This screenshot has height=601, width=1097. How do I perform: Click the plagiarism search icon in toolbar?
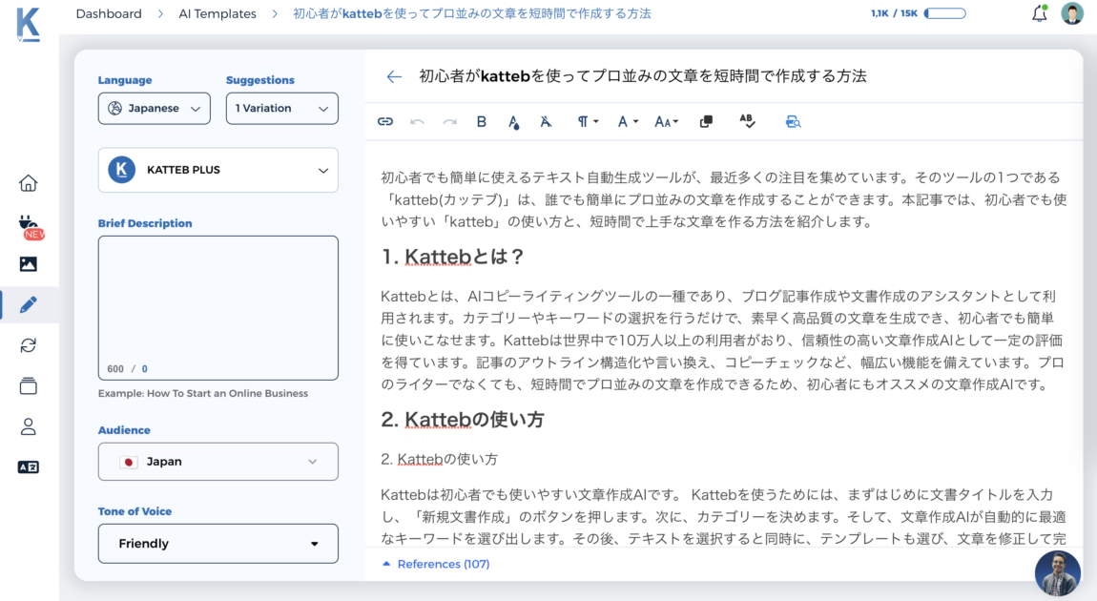tap(793, 121)
